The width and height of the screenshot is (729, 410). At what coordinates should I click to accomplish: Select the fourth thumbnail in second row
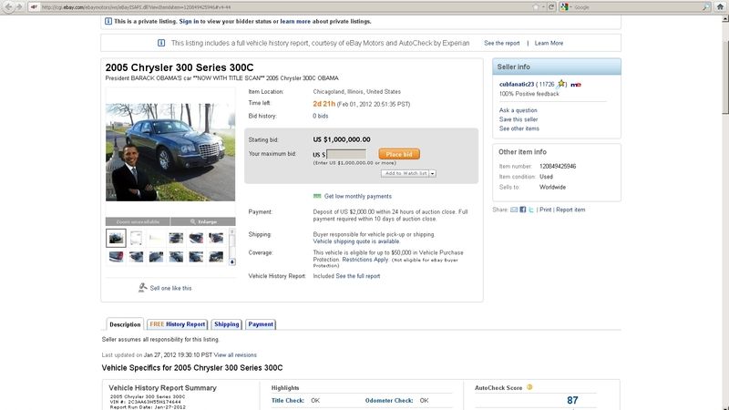click(x=176, y=257)
